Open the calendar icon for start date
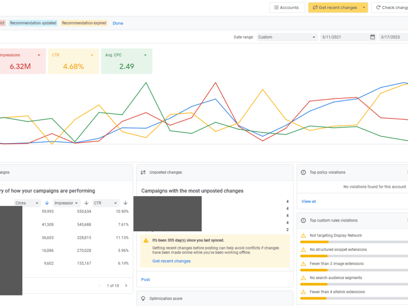 point(373,37)
